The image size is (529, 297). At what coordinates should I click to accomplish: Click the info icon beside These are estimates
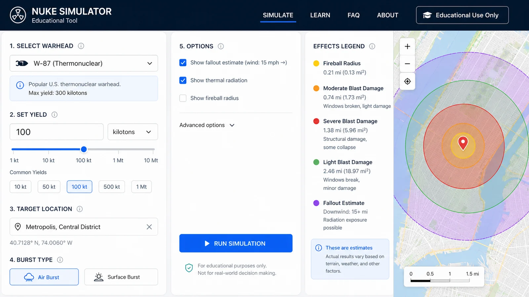(319, 248)
